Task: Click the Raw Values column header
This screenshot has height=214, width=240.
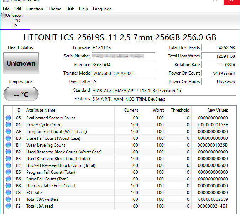Action: 217,110
